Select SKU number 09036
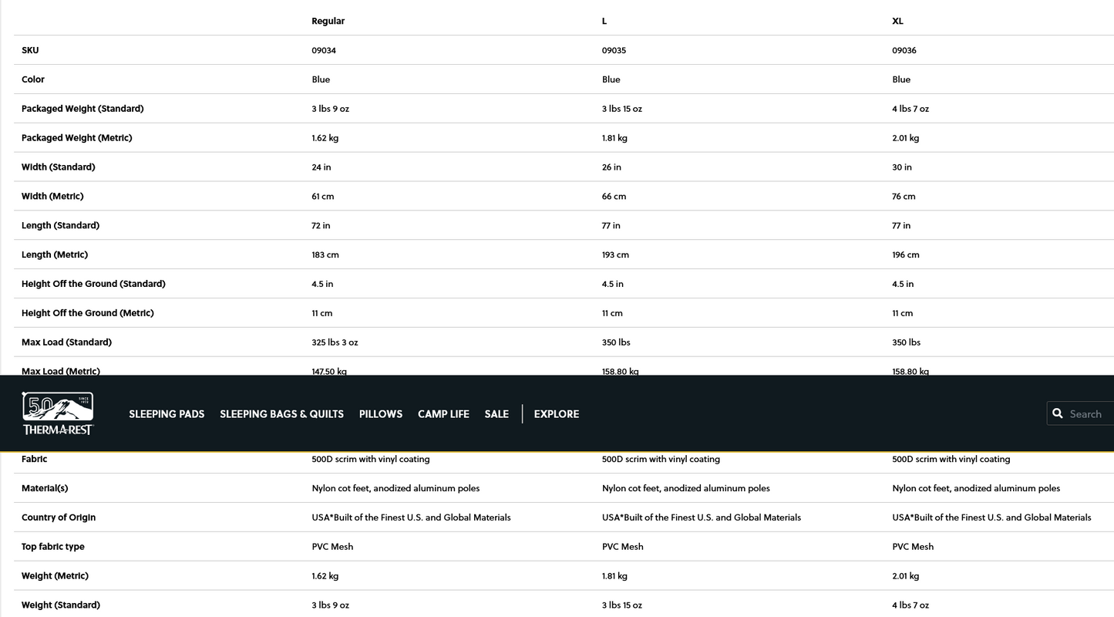This screenshot has width=1114, height=617. click(904, 50)
